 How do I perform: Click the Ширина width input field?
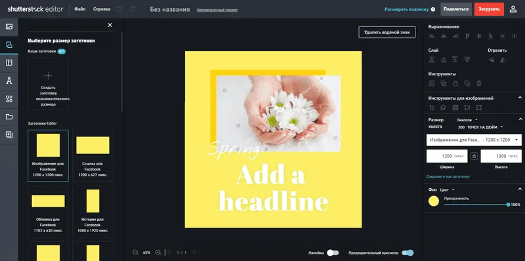point(447,156)
